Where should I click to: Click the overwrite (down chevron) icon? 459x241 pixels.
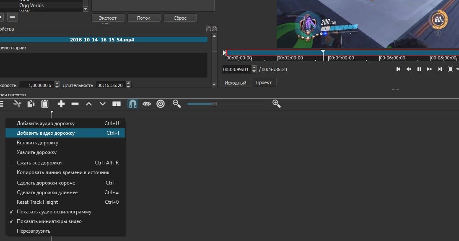[x=102, y=104]
